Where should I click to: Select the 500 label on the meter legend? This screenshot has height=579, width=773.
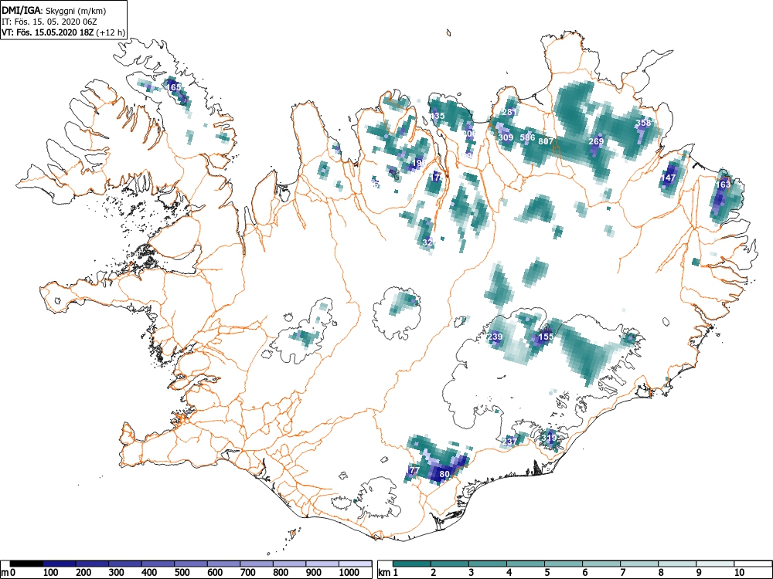[x=182, y=573]
